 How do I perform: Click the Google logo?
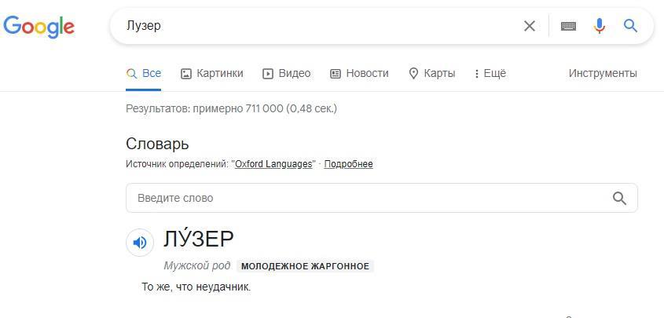[39, 26]
